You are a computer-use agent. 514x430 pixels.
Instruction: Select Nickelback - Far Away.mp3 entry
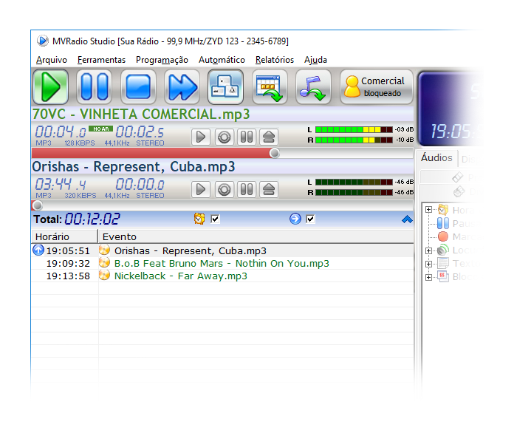[x=181, y=276]
